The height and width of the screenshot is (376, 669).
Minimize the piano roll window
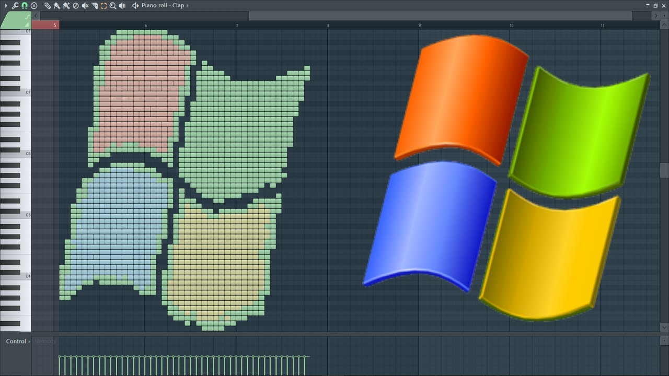[648, 5]
